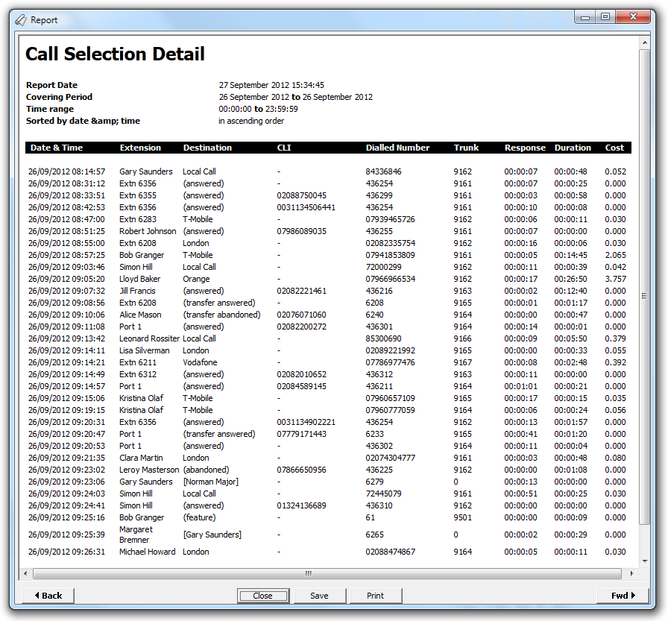Click the (feature) destination entry
The height and width of the screenshot is (621, 668).
(x=199, y=517)
